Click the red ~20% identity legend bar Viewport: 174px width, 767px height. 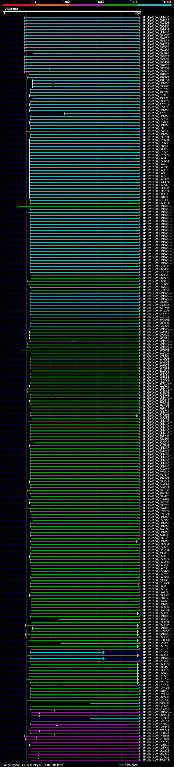click(19, 5)
